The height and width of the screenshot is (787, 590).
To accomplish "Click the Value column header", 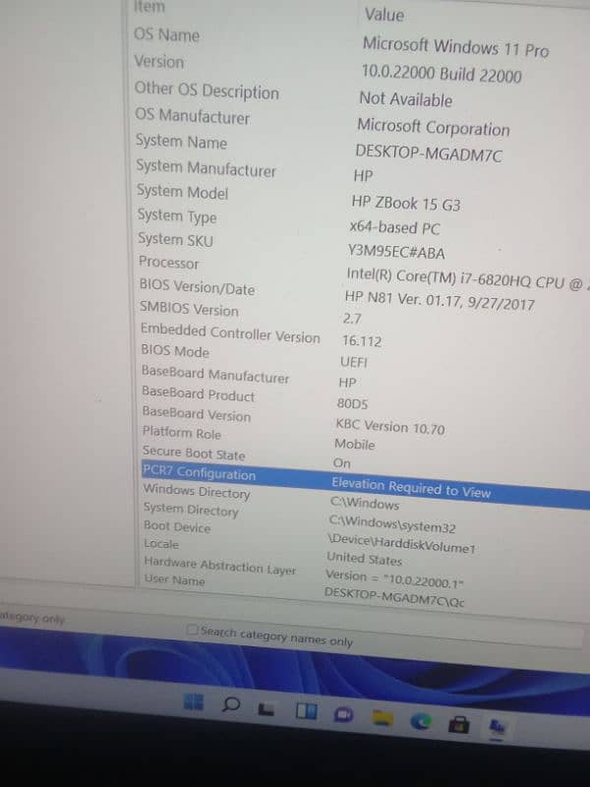I will 383,15.
